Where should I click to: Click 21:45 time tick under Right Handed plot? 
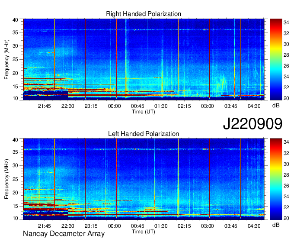coord(45,106)
